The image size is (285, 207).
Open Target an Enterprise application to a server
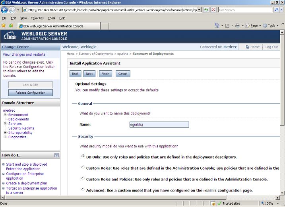(31, 190)
